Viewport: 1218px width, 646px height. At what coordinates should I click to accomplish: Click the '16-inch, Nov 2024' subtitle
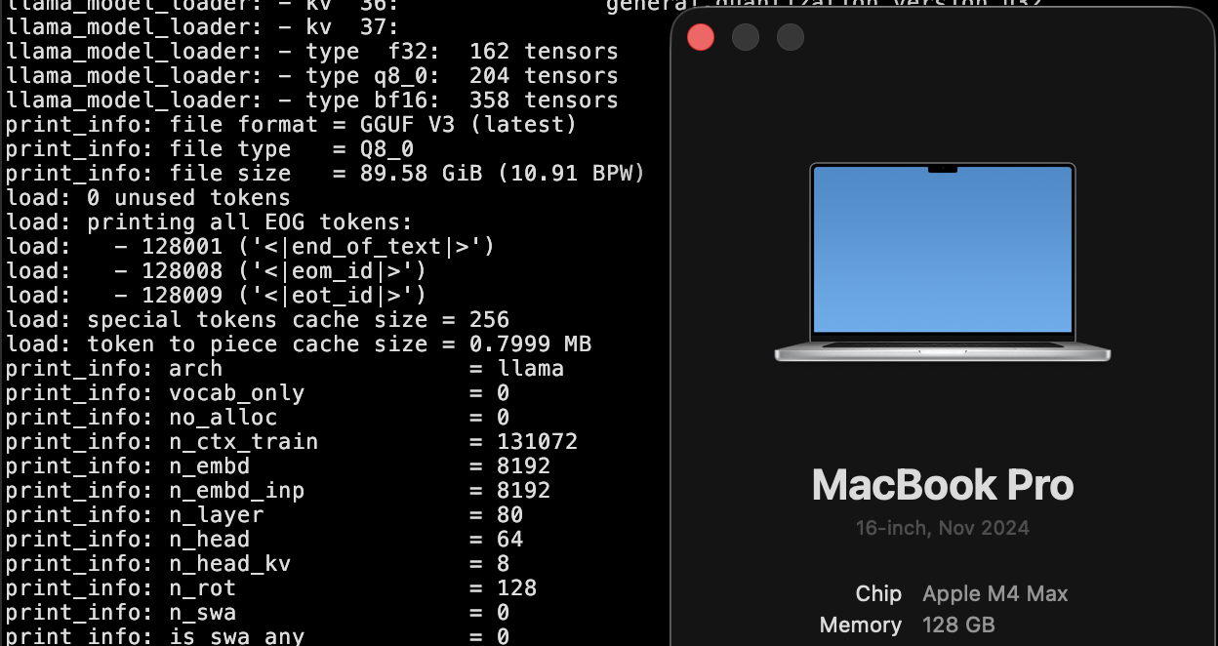coord(943,528)
